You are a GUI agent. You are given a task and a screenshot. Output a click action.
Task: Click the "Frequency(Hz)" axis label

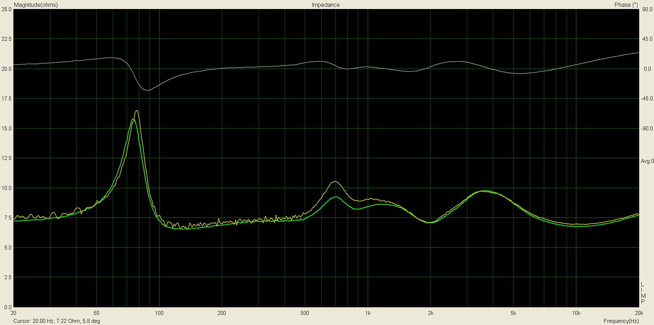point(621,321)
